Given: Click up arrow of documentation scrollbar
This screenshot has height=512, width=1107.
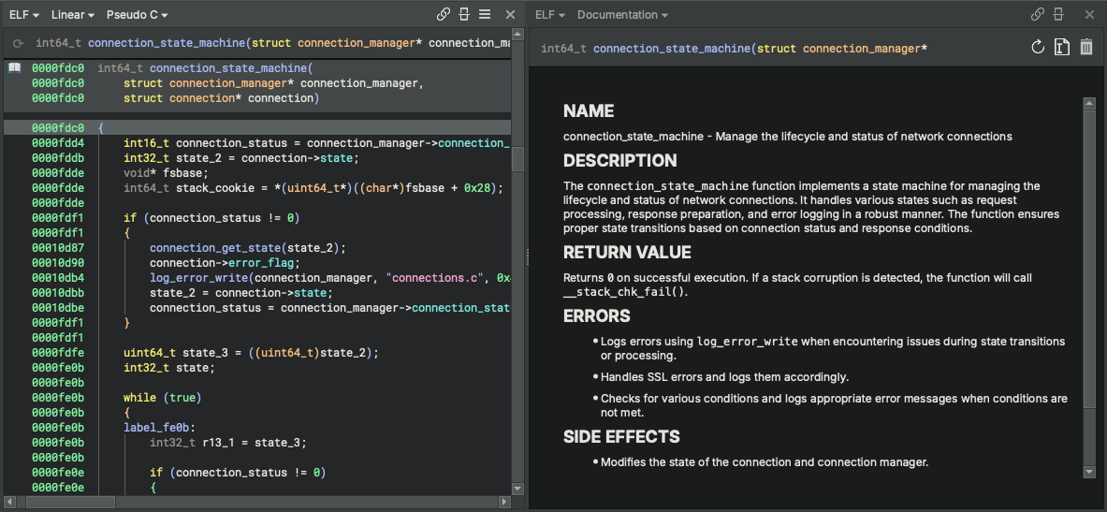Looking at the screenshot, I should pos(1088,103).
